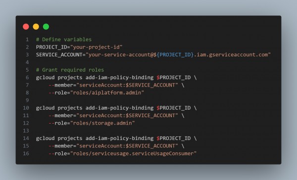Click line number 10 in gutter
Viewport: 297px width, 180px height.
26,108
